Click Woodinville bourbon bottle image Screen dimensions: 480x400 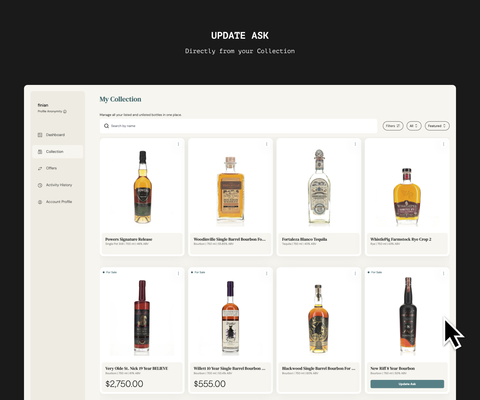[230, 191]
